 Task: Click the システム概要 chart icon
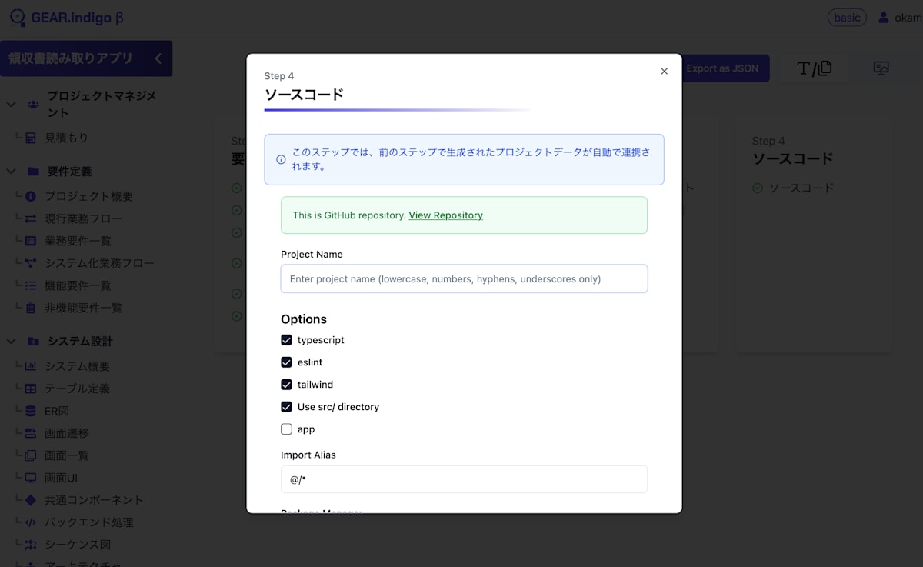coord(31,367)
